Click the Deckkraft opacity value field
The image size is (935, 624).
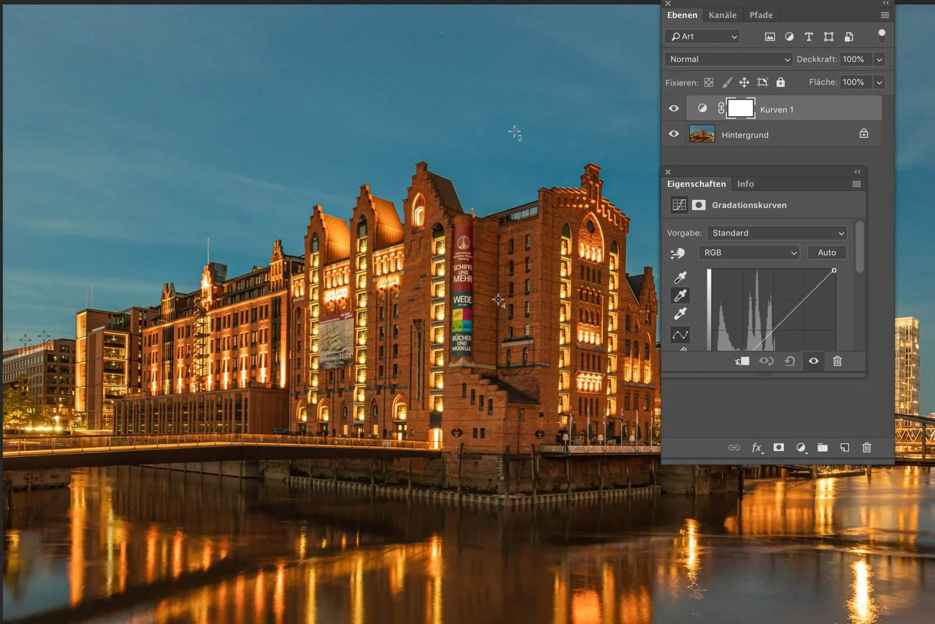pos(855,59)
